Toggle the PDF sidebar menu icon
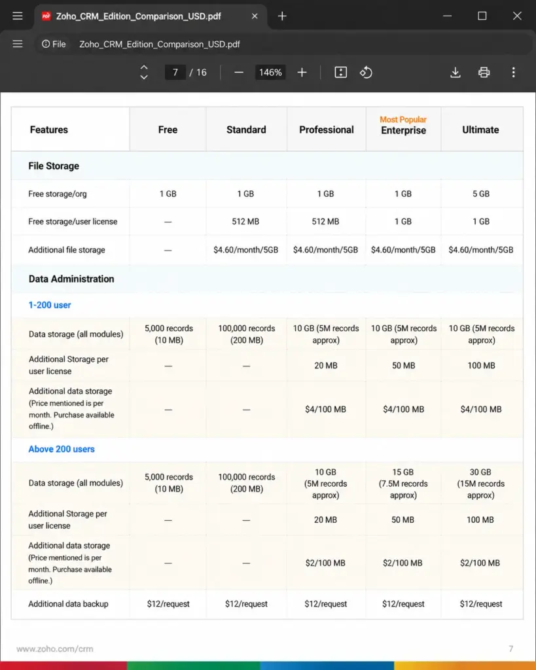Image resolution: width=536 pixels, height=670 pixels. 18,44
